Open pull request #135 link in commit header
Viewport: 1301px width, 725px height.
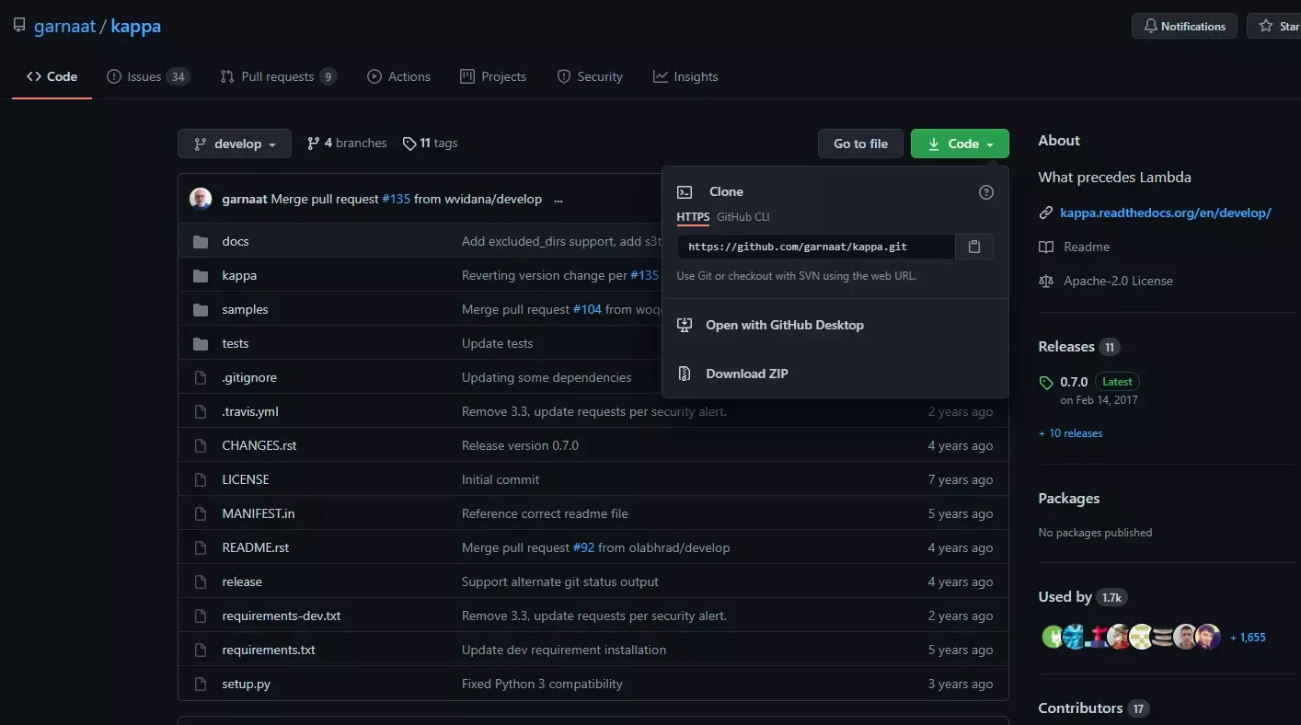point(396,199)
